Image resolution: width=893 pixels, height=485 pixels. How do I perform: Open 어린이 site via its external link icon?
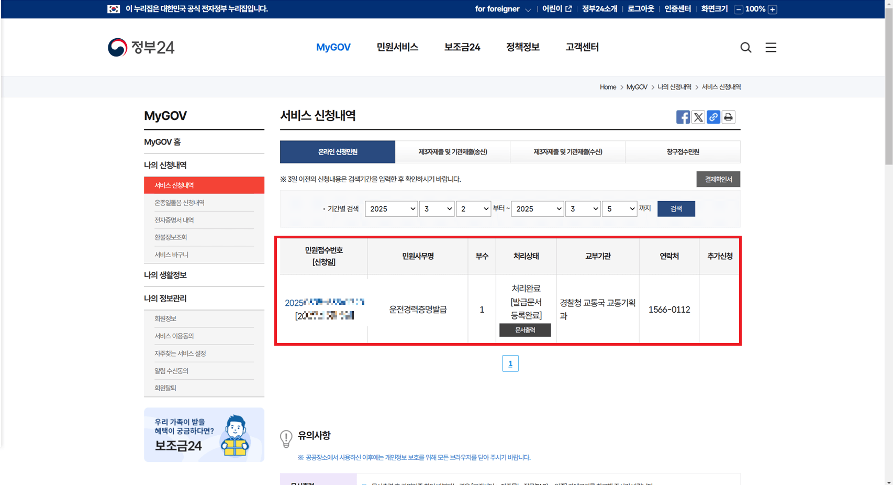[x=569, y=9]
